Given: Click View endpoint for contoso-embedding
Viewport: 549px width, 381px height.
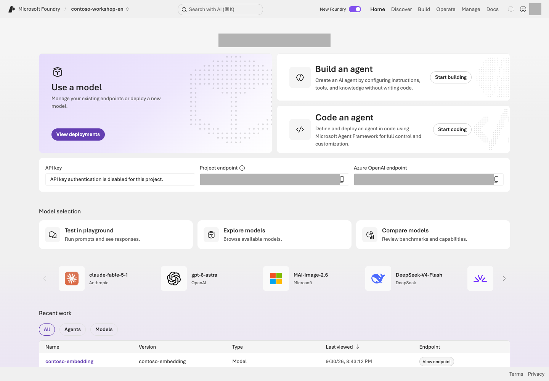Looking at the screenshot, I should [x=437, y=362].
